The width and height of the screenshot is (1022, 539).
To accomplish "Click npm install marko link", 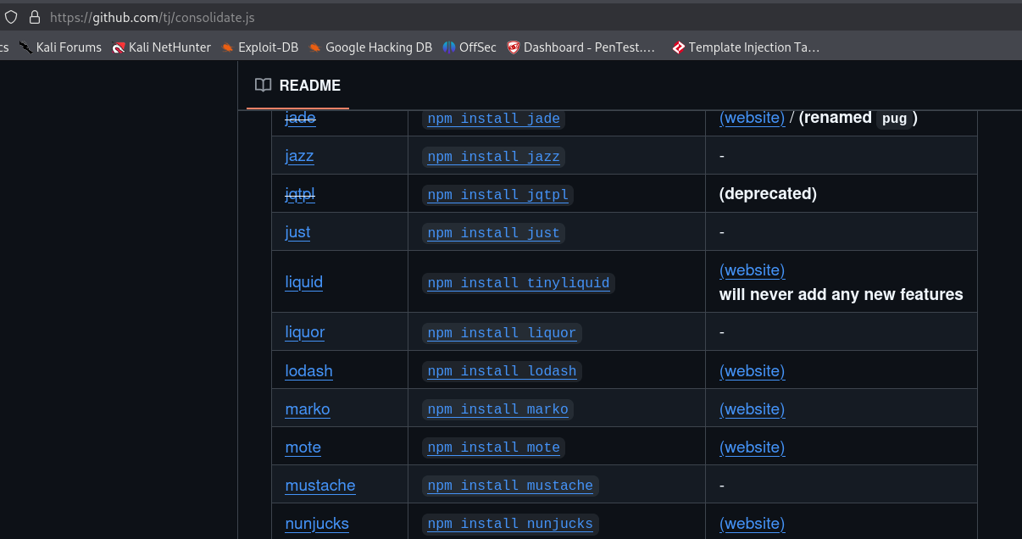I will [497, 409].
